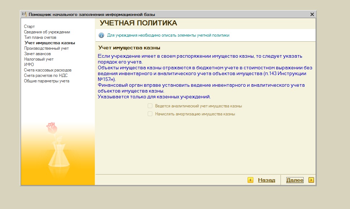Click the line Указывается только для казенных учреждений
350x209 pixels.
pos(154,97)
